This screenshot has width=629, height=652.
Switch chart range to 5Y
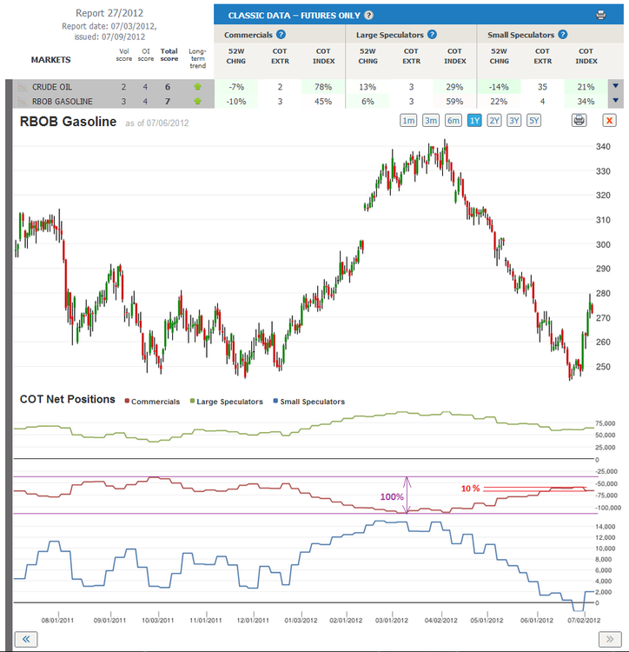coord(533,121)
